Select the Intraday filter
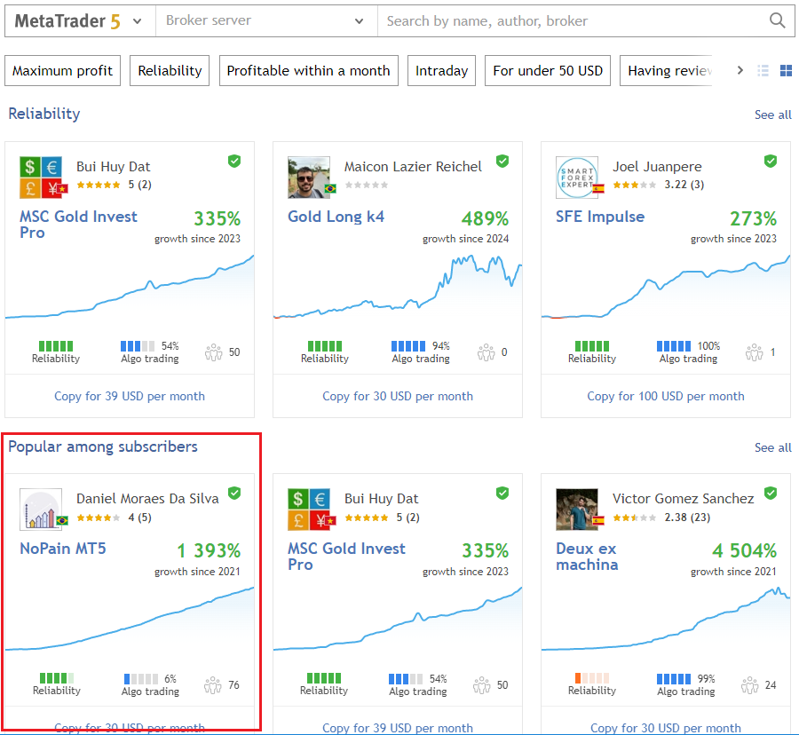The width and height of the screenshot is (799, 735). coord(441,70)
